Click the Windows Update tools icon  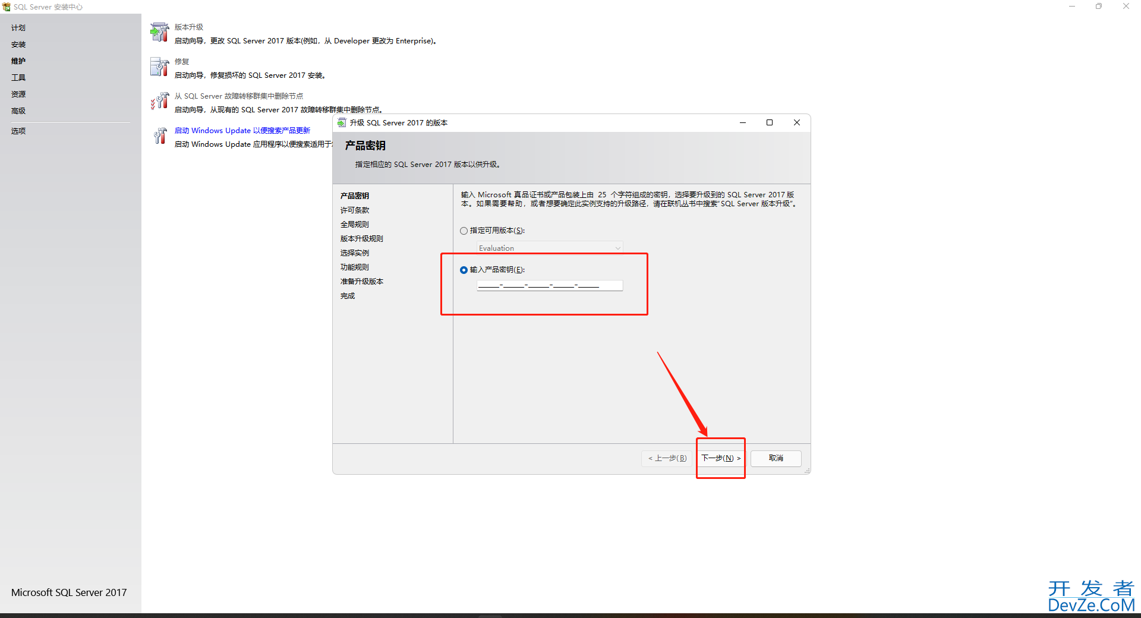[x=159, y=135]
